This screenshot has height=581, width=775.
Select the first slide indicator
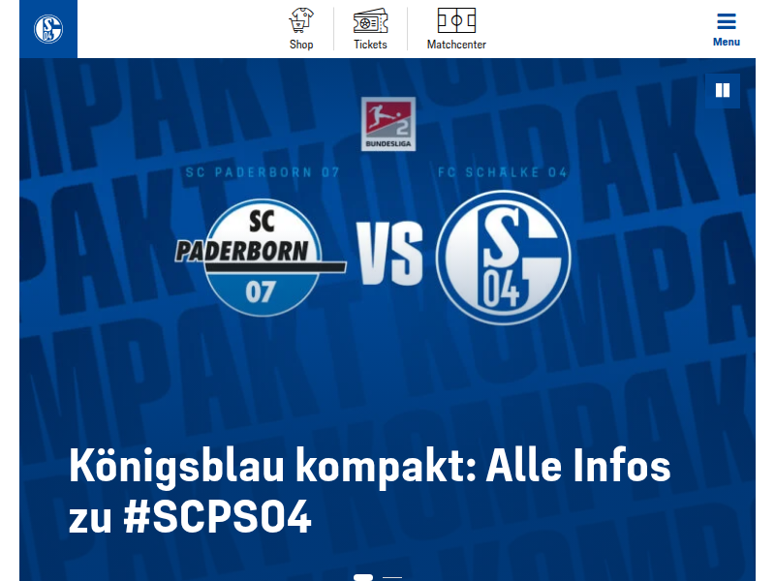tap(362, 577)
